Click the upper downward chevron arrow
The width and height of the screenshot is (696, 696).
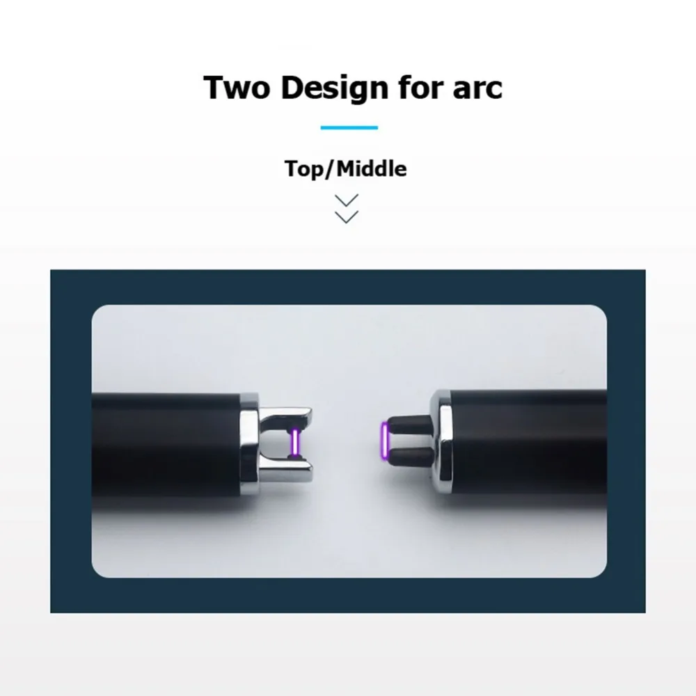[x=347, y=200]
